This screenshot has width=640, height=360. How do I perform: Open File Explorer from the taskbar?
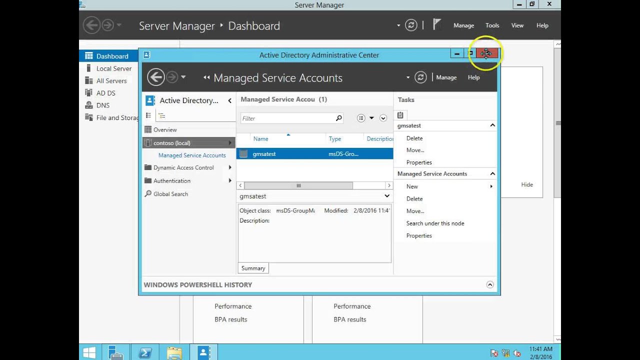click(174, 353)
